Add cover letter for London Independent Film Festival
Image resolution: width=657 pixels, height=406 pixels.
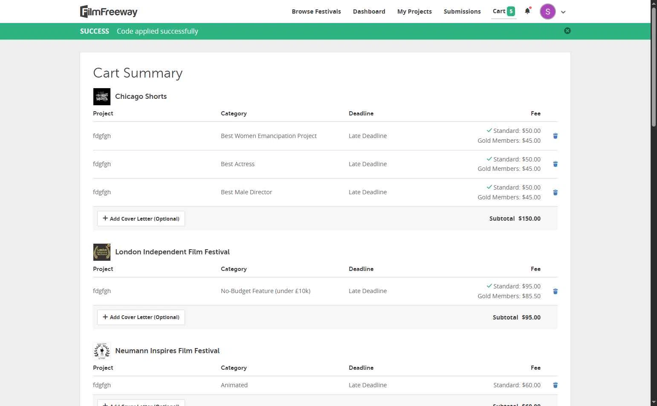(141, 317)
